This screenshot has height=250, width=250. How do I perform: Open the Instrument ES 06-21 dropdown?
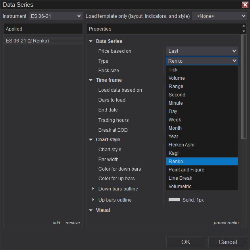pos(56,16)
